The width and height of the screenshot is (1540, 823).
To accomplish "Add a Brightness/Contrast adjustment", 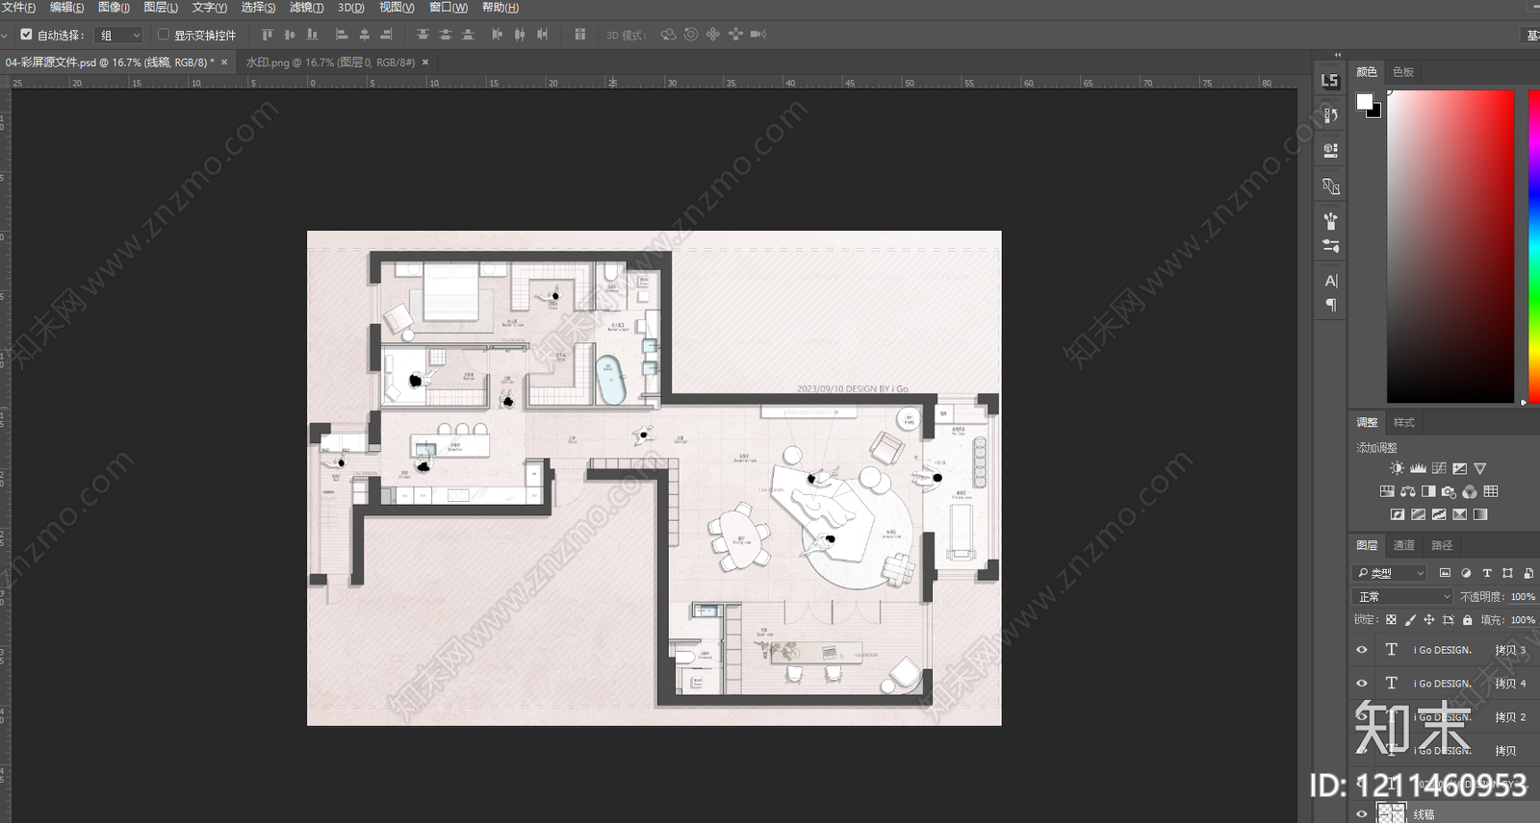I will (x=1397, y=468).
